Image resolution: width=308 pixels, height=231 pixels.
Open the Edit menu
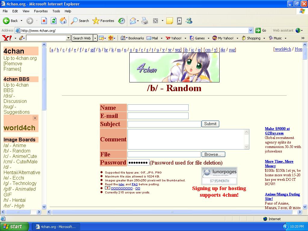(x=15, y=11)
